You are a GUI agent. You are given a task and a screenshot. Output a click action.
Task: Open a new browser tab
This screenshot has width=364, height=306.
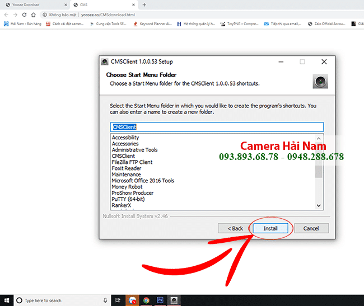[144, 4]
